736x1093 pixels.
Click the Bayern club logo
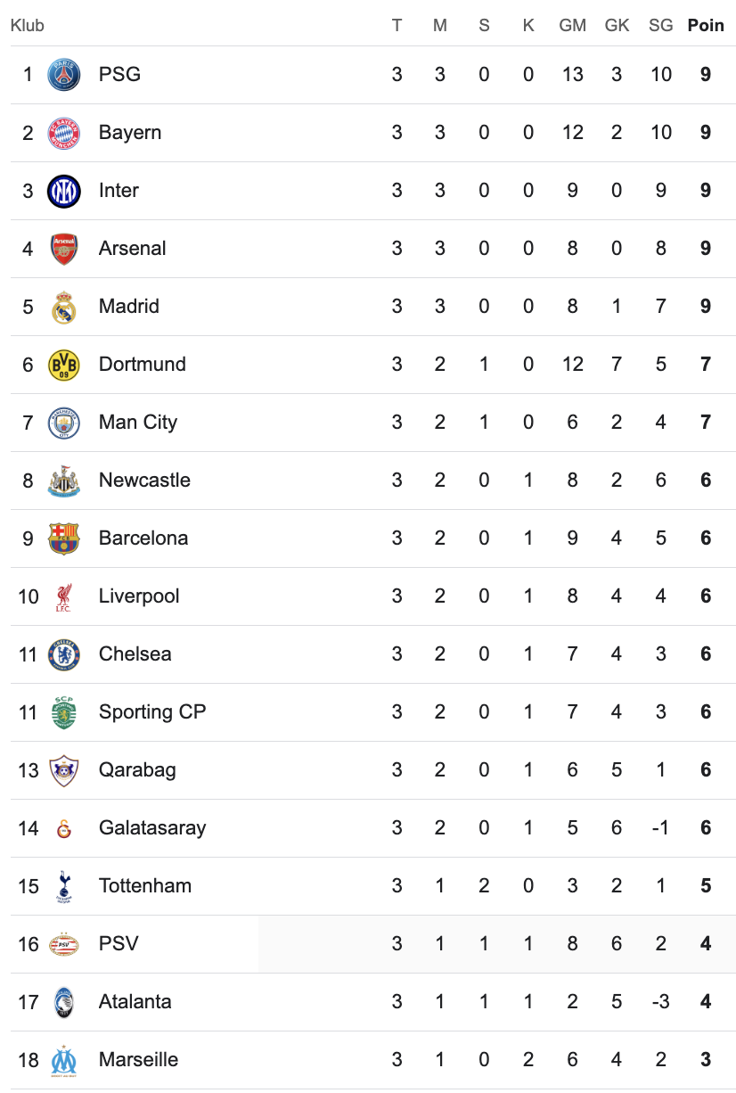tap(63, 133)
